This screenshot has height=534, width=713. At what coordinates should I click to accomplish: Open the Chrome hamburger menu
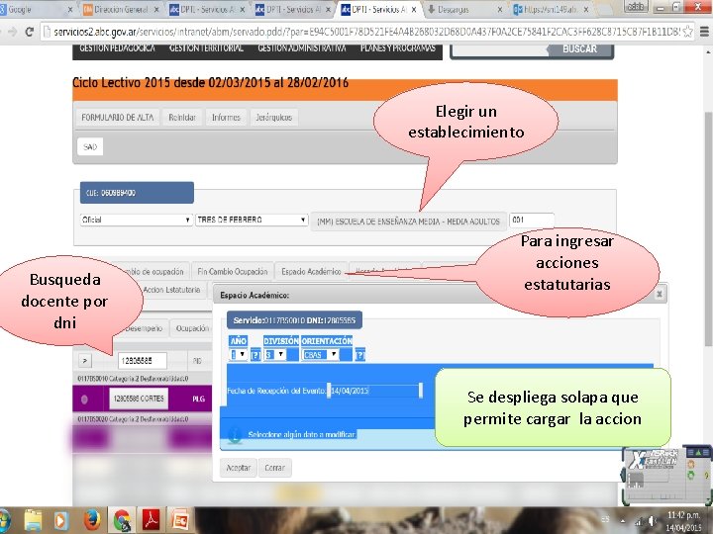coord(704,32)
